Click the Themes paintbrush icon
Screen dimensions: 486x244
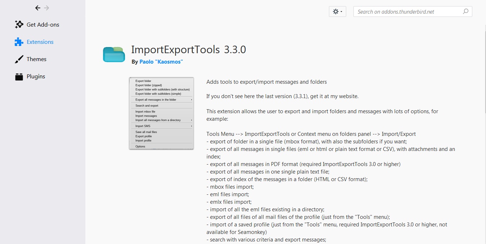[19, 59]
